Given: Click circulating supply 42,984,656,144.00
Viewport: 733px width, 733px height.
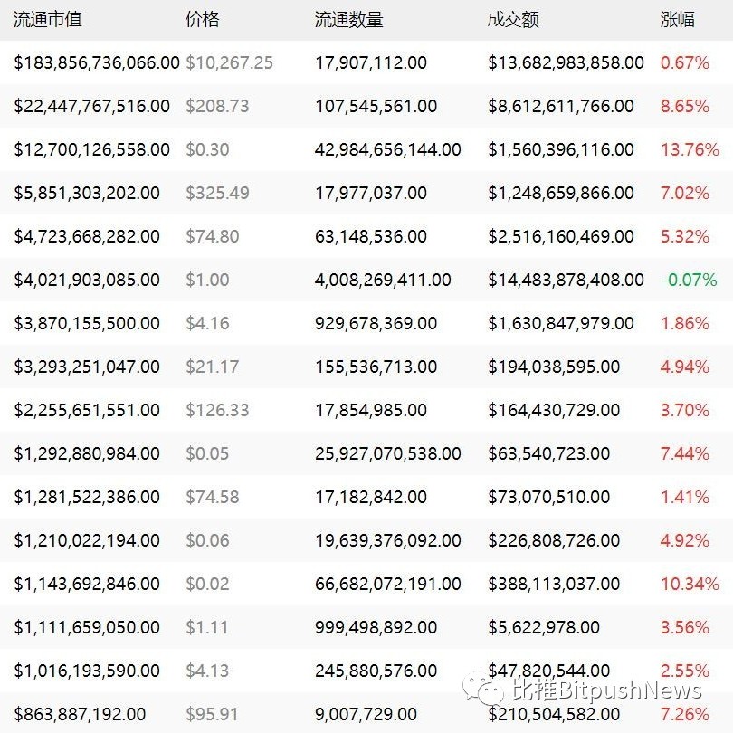Looking at the screenshot, I should coord(388,149).
